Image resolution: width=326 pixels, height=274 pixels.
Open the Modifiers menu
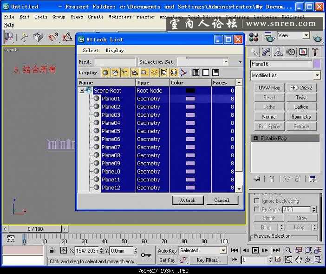(120, 17)
